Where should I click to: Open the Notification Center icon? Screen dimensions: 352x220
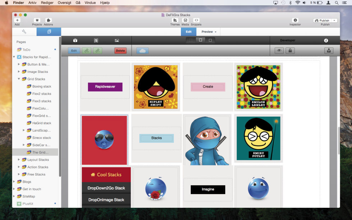(344, 3)
